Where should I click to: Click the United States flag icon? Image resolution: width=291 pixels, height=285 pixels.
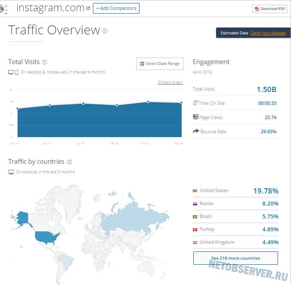click(x=195, y=191)
